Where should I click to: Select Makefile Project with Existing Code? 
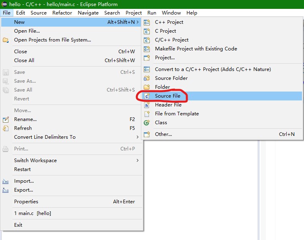point(222,49)
